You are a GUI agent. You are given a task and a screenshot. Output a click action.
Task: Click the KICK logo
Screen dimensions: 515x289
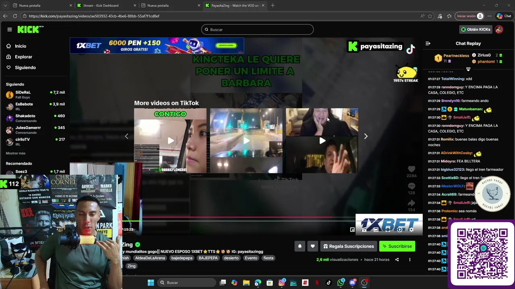click(30, 29)
